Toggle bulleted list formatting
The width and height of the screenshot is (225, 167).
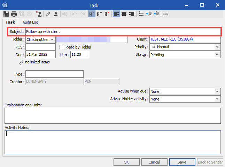tap(141, 14)
